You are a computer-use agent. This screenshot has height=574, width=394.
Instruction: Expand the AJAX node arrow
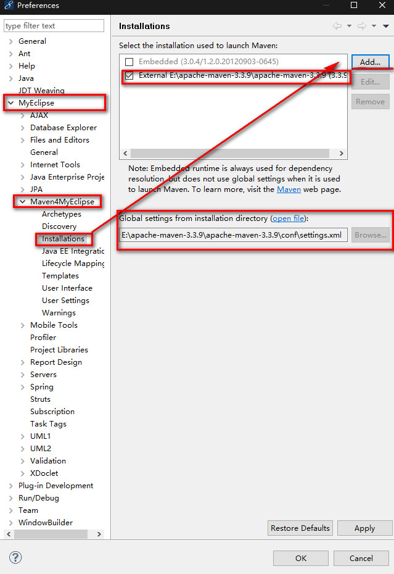pyautogui.click(x=22, y=115)
